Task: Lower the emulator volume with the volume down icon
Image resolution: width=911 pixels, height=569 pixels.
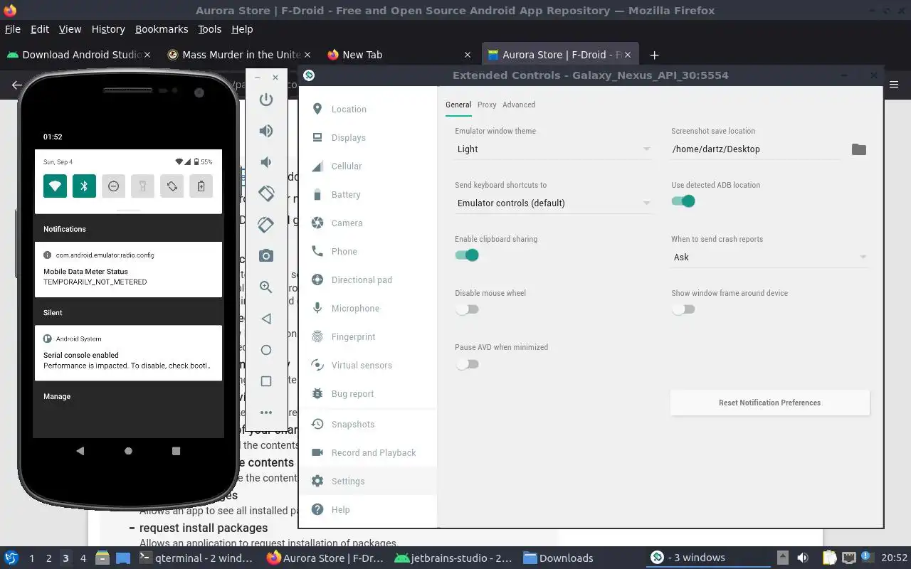Action: coord(266,162)
